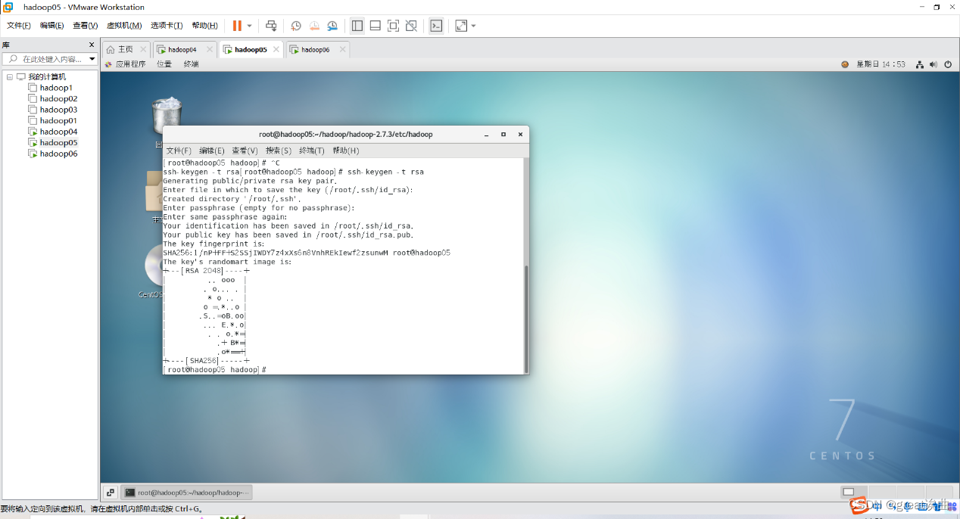Click the terminal vertical scrollbar
The image size is (960, 519).
coord(526,319)
